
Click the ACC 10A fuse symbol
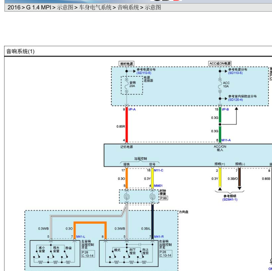coord(220,86)
